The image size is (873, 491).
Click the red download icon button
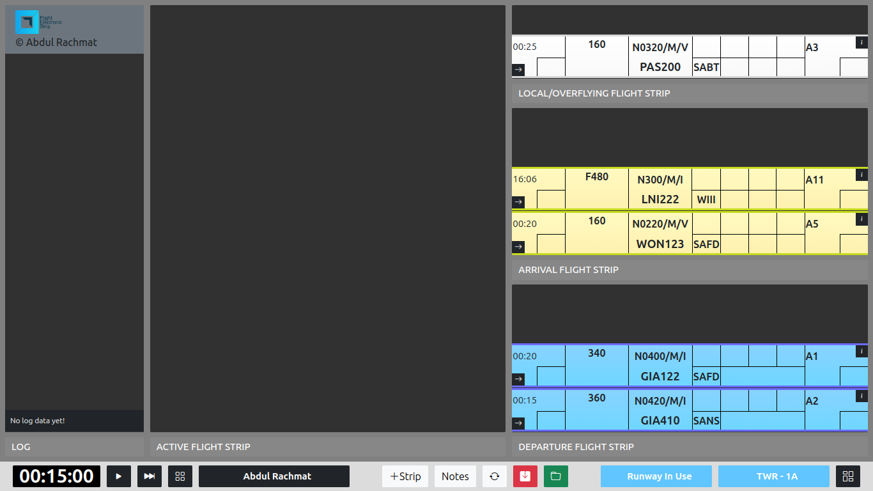tap(525, 476)
